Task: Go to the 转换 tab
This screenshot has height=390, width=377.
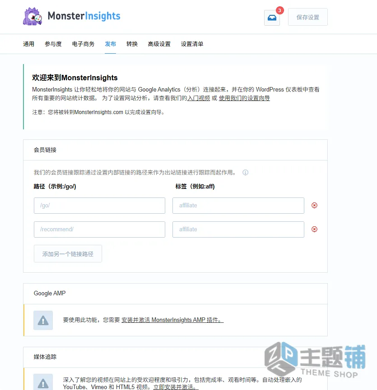Action: click(x=132, y=44)
